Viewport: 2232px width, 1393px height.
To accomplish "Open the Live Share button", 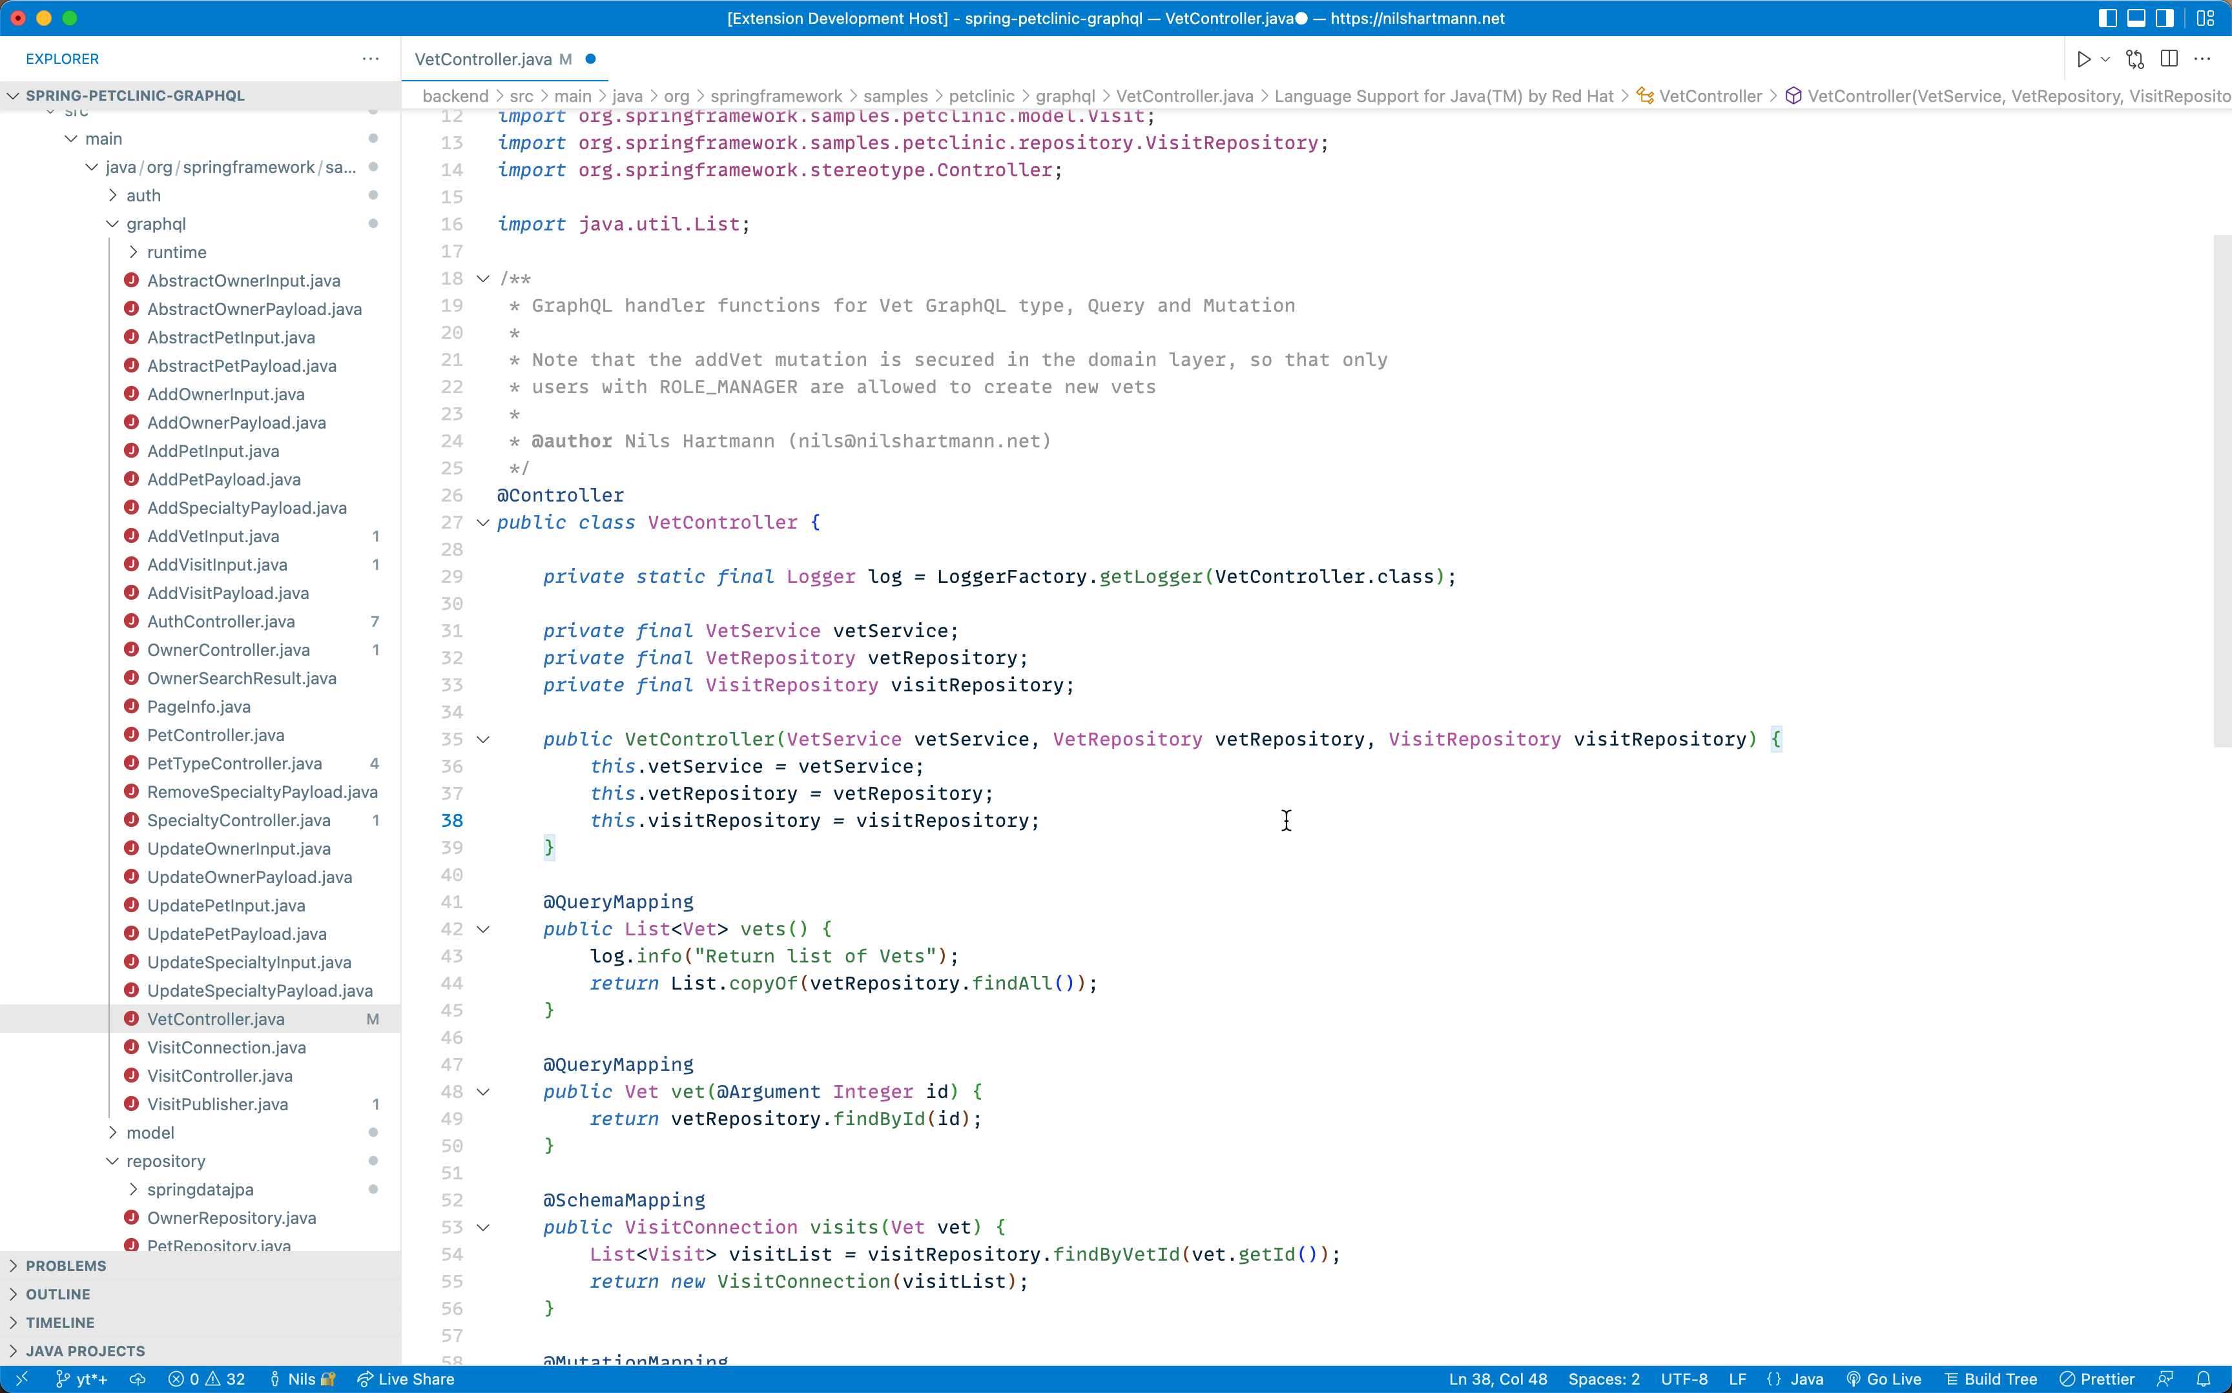I will coord(406,1379).
